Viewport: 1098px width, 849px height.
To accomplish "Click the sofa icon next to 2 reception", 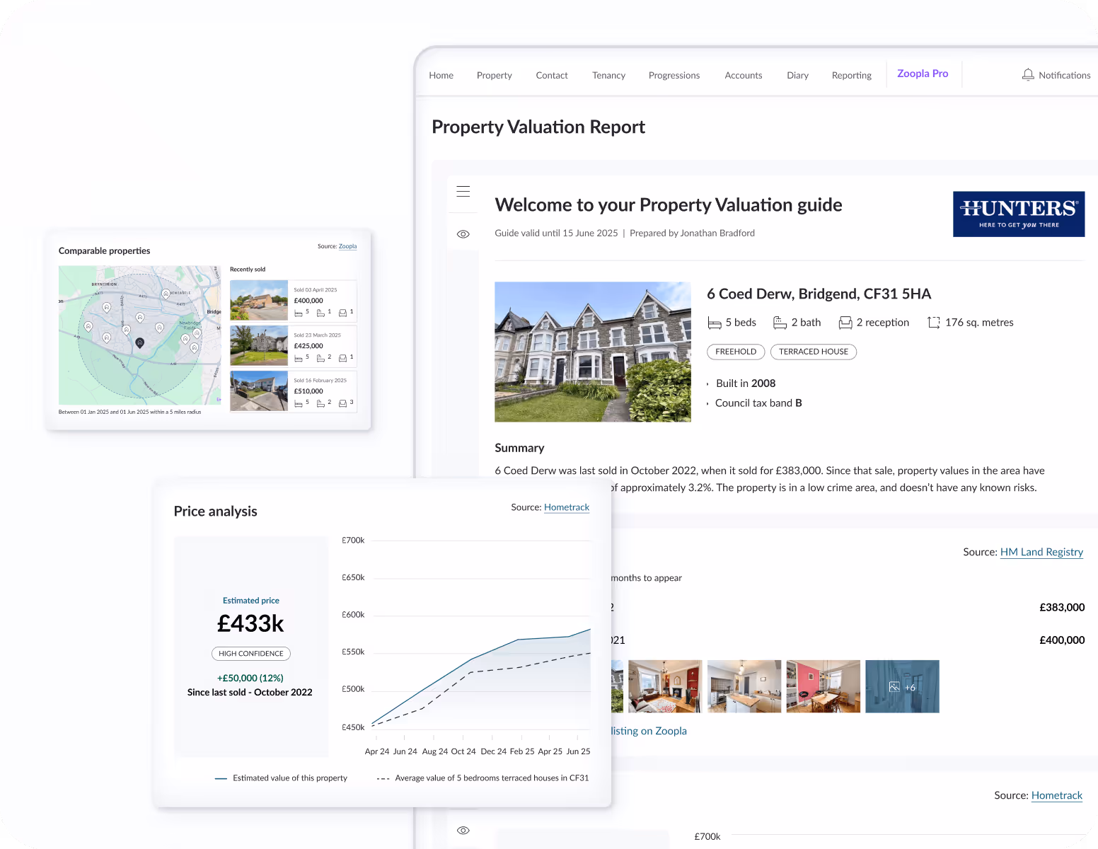I will click(x=845, y=323).
